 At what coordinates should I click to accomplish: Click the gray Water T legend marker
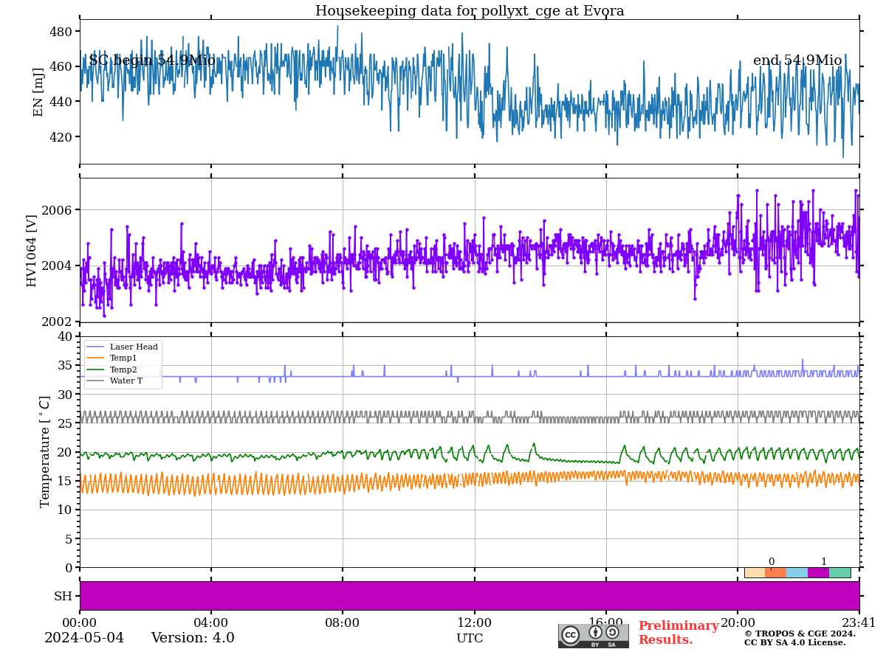96,381
